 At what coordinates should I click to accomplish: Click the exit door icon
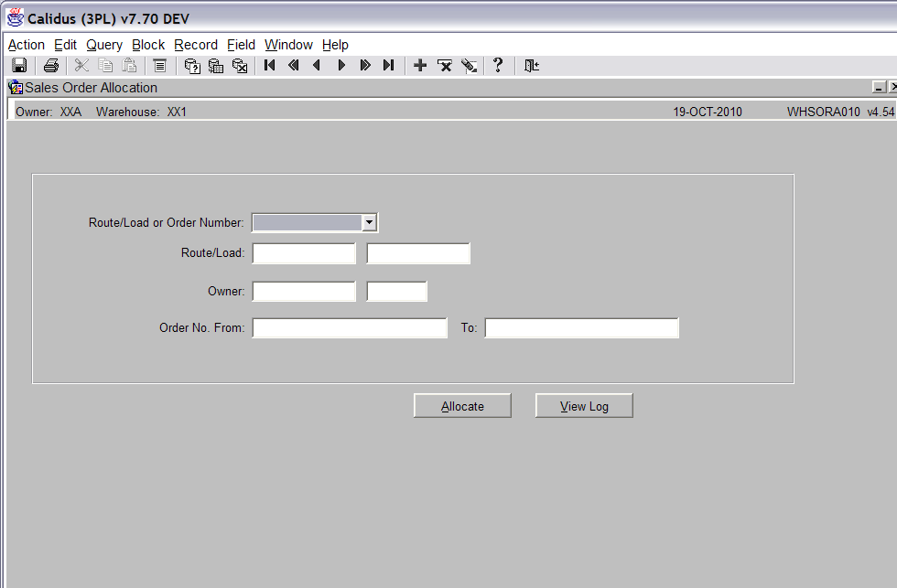[x=532, y=66]
